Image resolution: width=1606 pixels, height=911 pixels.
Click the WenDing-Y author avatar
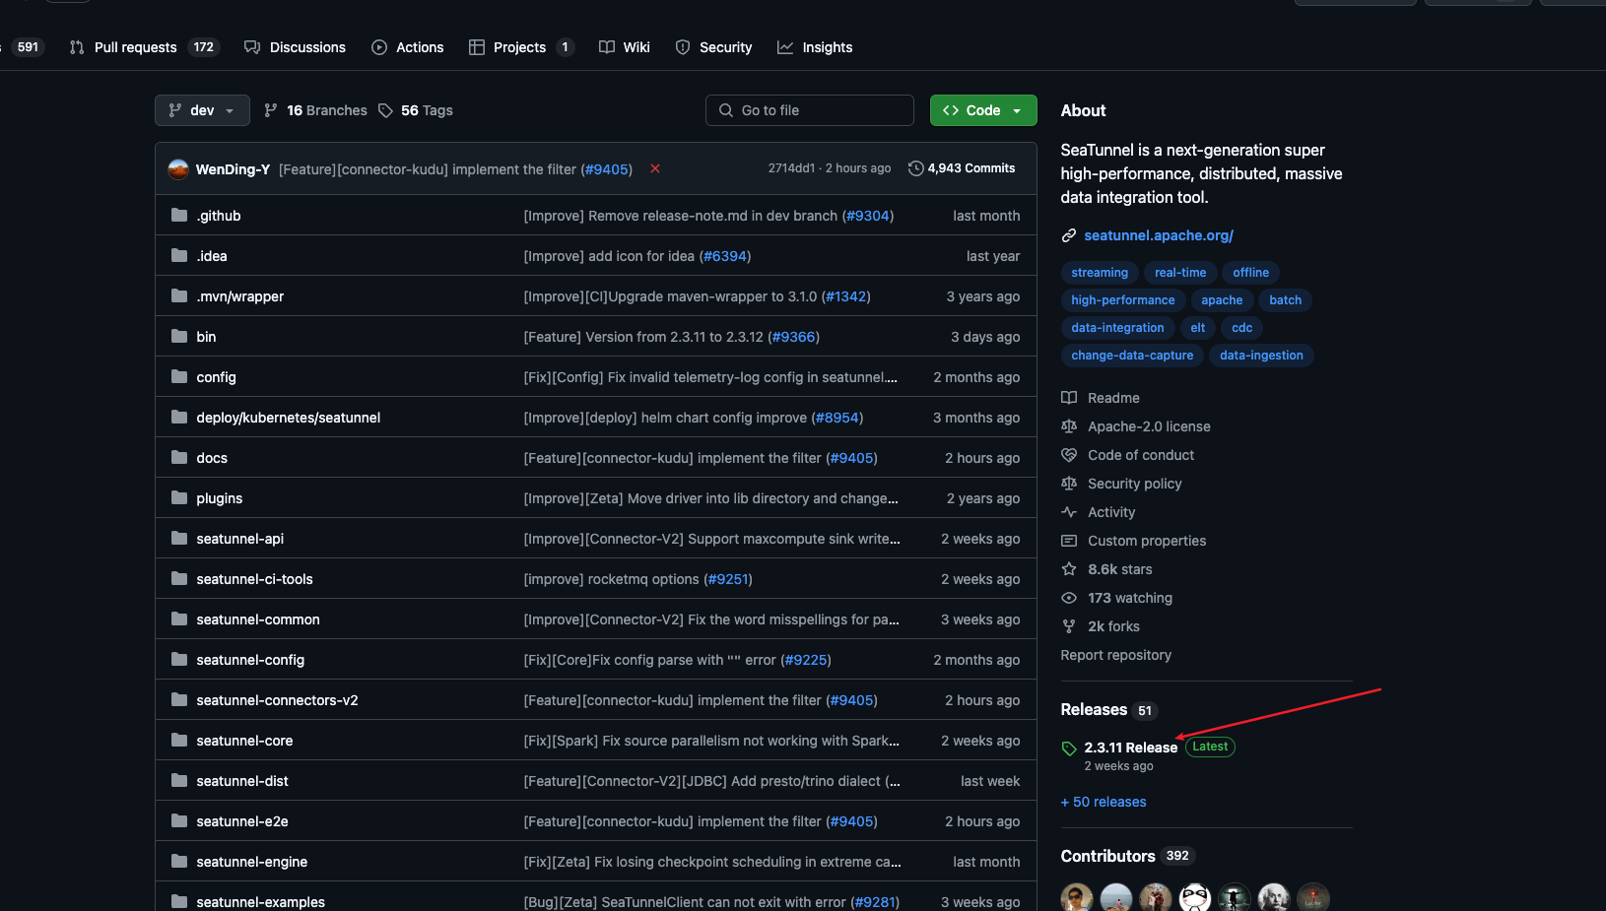pyautogui.click(x=178, y=169)
